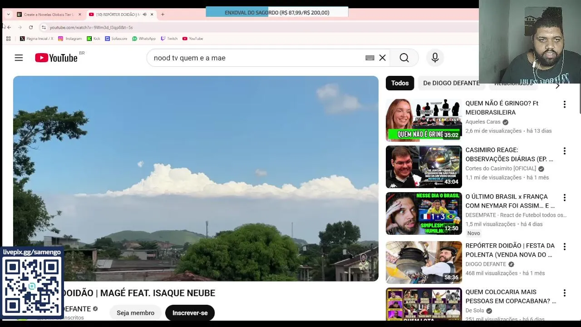Open the WhatsApp bookmark
Screen dimensions: 581x327
pyautogui.click(x=144, y=39)
